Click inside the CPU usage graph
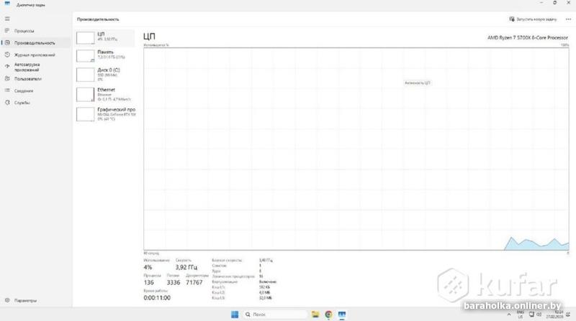Screen dimensions: 576x321 pos(356,149)
